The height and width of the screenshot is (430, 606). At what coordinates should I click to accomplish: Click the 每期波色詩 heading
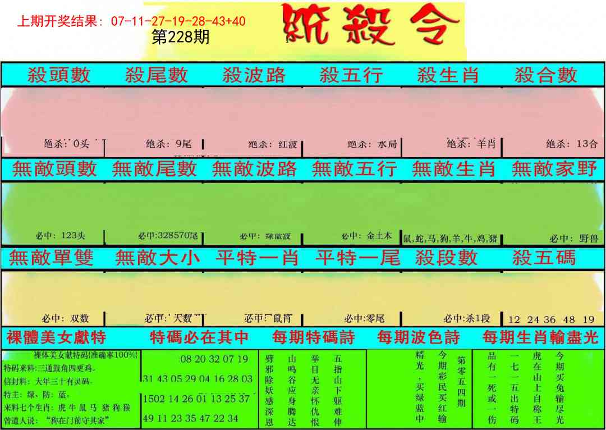pos(418,337)
